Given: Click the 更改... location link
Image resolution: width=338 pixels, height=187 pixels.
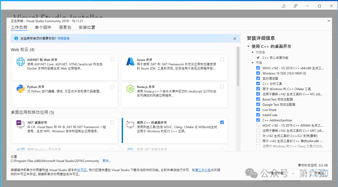Looking at the screenshot, I should [107, 161].
